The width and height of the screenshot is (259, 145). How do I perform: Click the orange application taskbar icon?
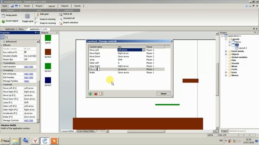pos(54,141)
